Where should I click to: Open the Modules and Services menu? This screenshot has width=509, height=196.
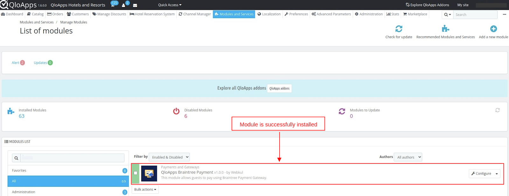click(x=234, y=14)
